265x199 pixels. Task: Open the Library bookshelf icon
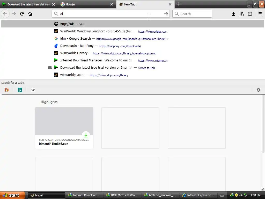tap(242, 14)
